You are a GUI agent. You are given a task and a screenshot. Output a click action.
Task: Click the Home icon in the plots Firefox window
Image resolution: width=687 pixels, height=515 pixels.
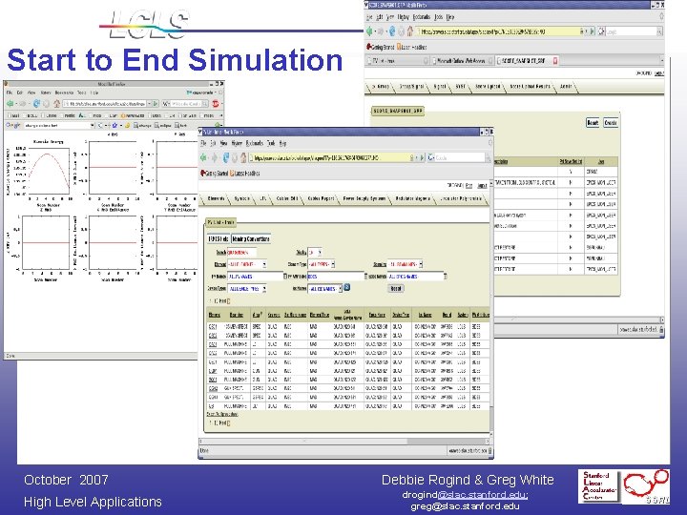(x=56, y=104)
